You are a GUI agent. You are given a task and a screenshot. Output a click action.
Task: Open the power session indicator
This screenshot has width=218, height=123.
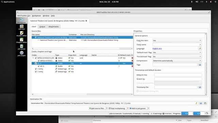pyautogui.click(x=215, y=2)
